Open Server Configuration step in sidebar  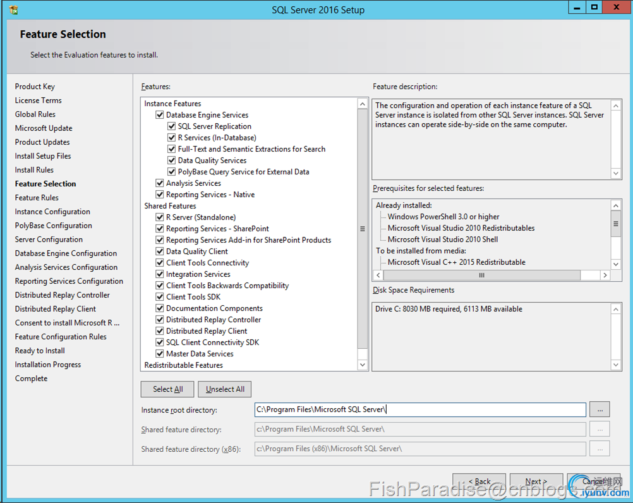(49, 239)
